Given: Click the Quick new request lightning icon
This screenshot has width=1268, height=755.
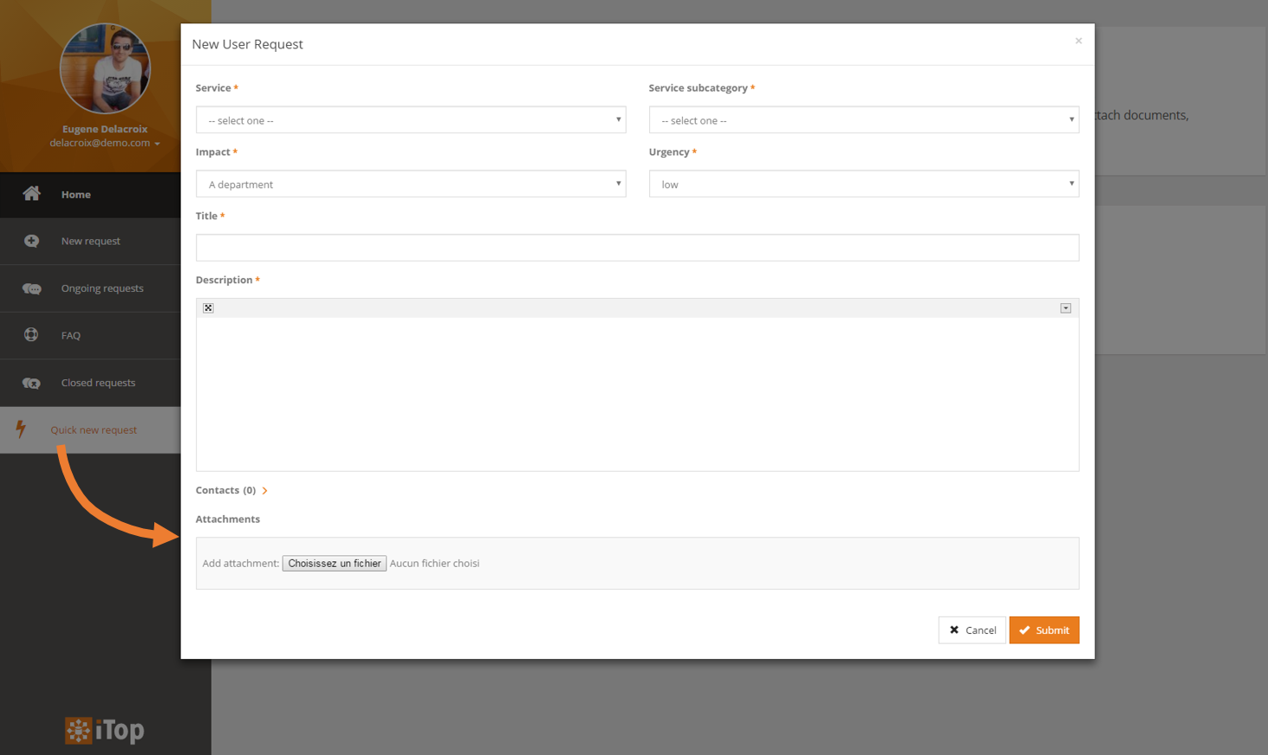Looking at the screenshot, I should [x=21, y=429].
